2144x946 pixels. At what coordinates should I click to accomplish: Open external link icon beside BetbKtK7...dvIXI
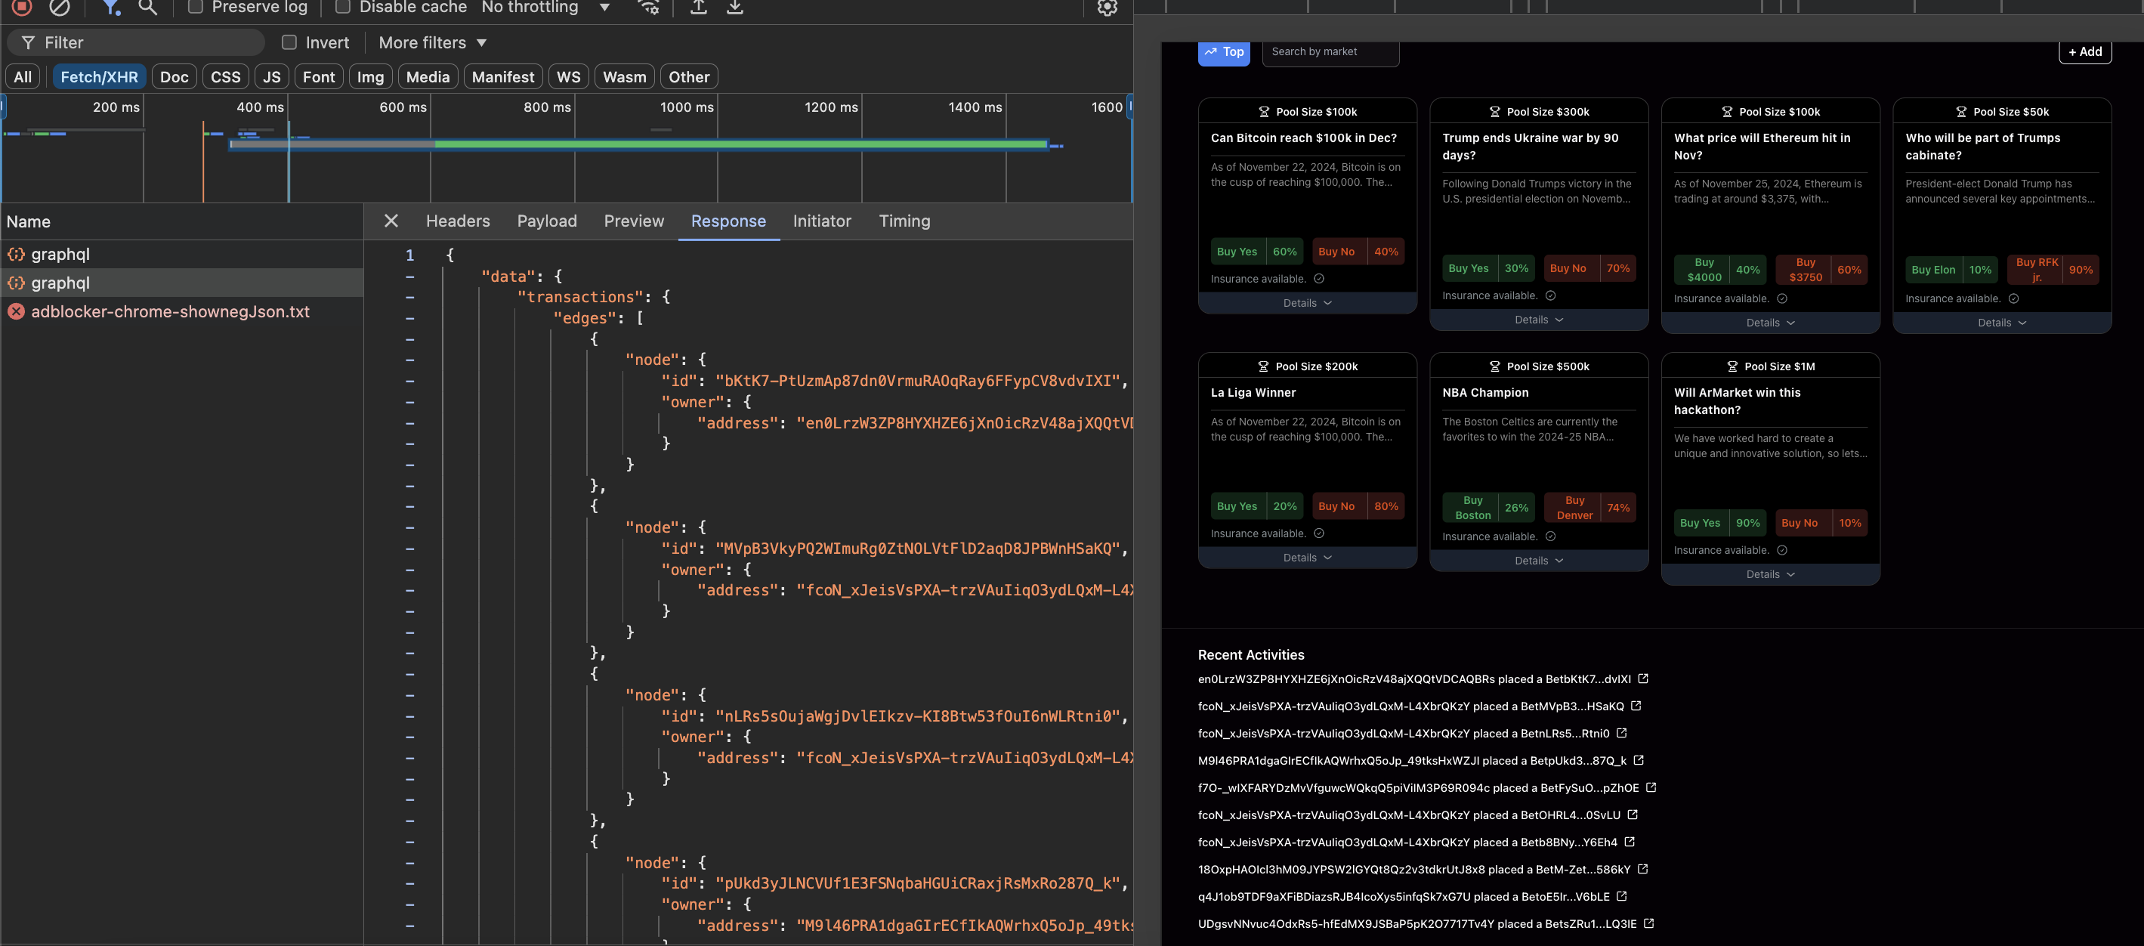tap(1643, 679)
